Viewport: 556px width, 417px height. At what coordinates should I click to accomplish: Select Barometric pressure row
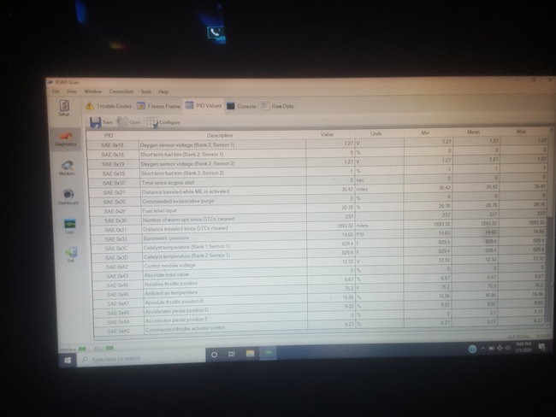pyautogui.click(x=319, y=236)
